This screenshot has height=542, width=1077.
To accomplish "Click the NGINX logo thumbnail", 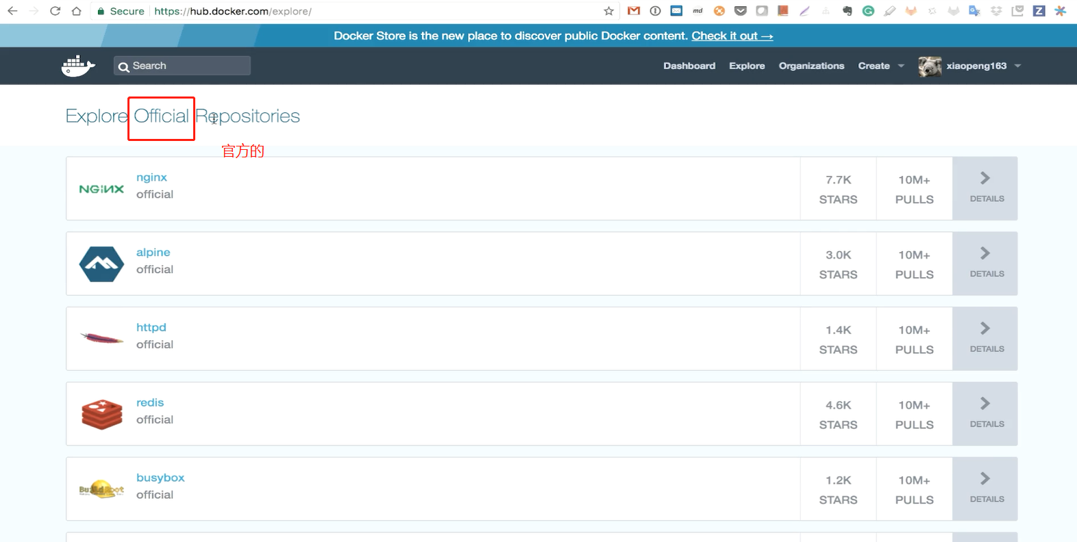I will [x=101, y=189].
